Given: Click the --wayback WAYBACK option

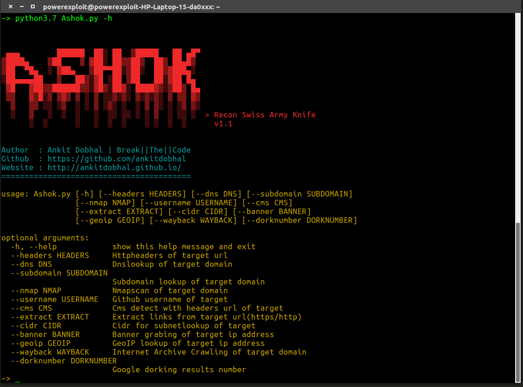Looking at the screenshot, I should 50,352.
